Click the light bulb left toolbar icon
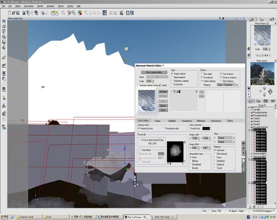 pos(4,98)
